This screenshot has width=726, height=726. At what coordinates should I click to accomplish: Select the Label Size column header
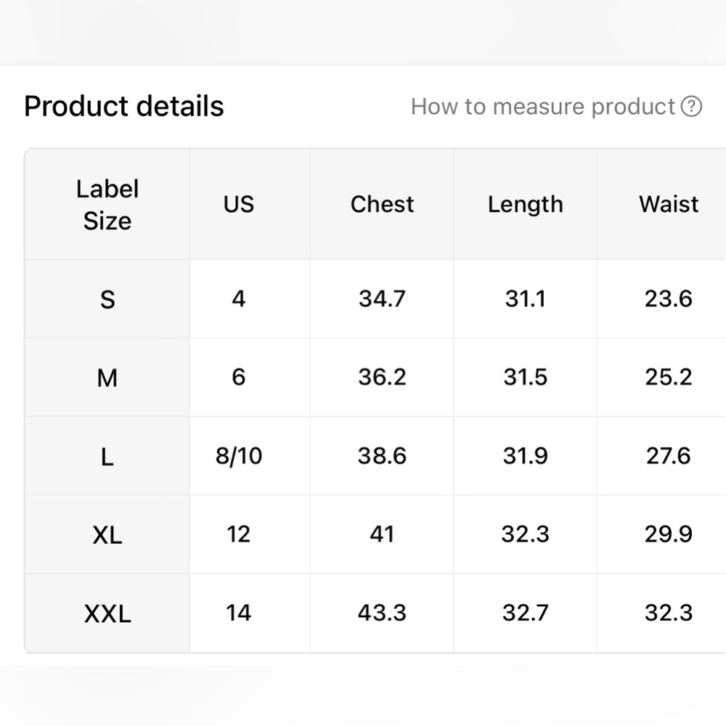coord(107,205)
